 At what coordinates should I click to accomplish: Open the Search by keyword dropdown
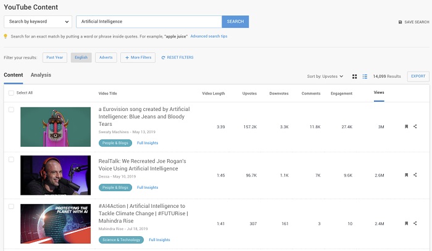tap(38, 22)
